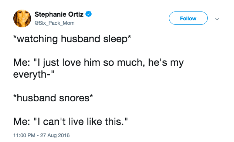Click 'he's my' at end of second line
This screenshot has height=142, width=234.
(x=166, y=63)
